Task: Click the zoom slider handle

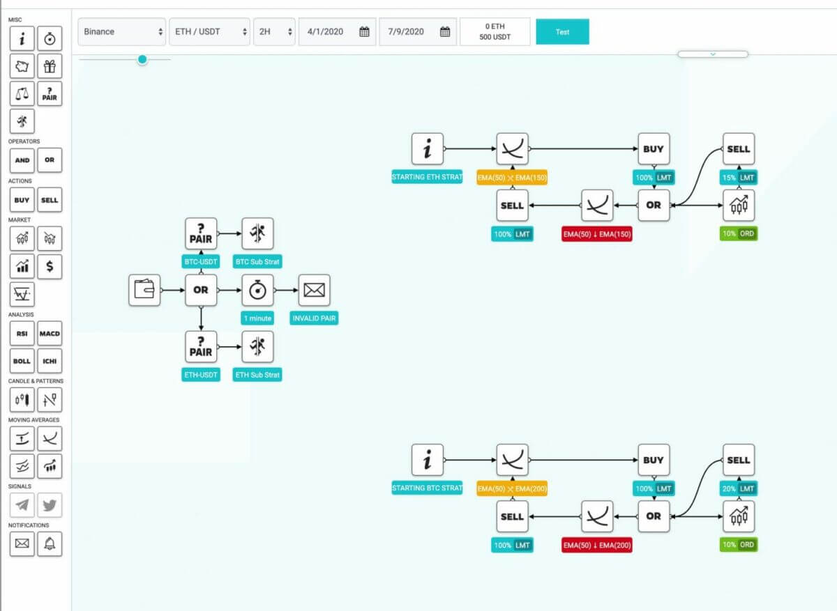Action: tap(142, 60)
